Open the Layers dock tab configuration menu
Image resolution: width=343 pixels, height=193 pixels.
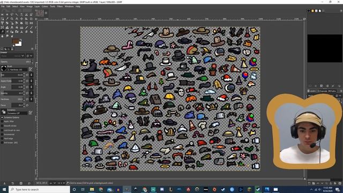341,91
